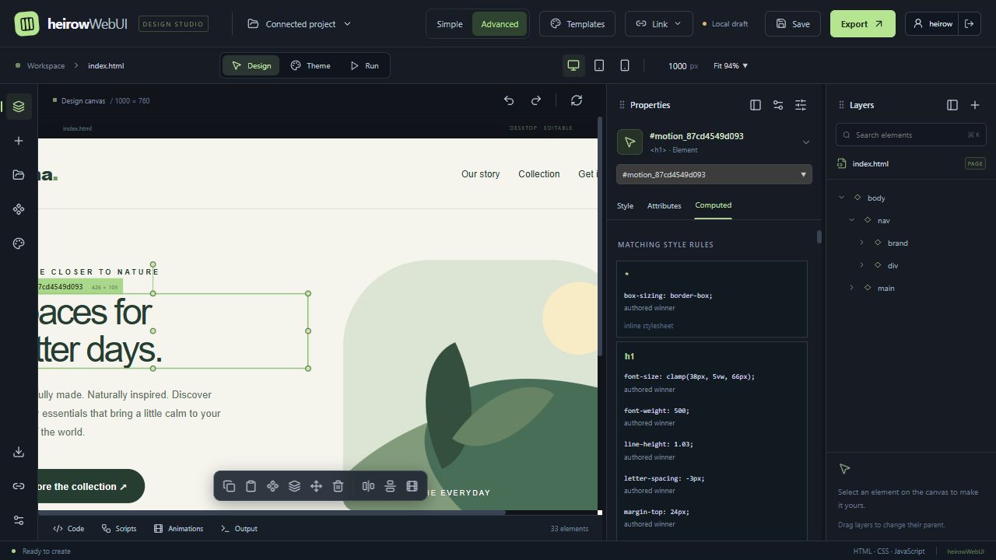Image resolution: width=996 pixels, height=560 pixels.
Task: Delete the selected element with trash icon
Action: click(338, 486)
